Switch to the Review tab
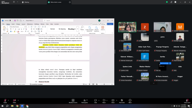 (43, 24)
